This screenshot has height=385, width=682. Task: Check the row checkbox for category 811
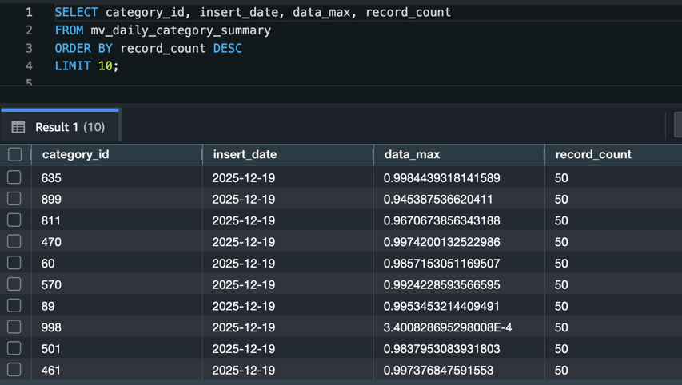point(14,220)
